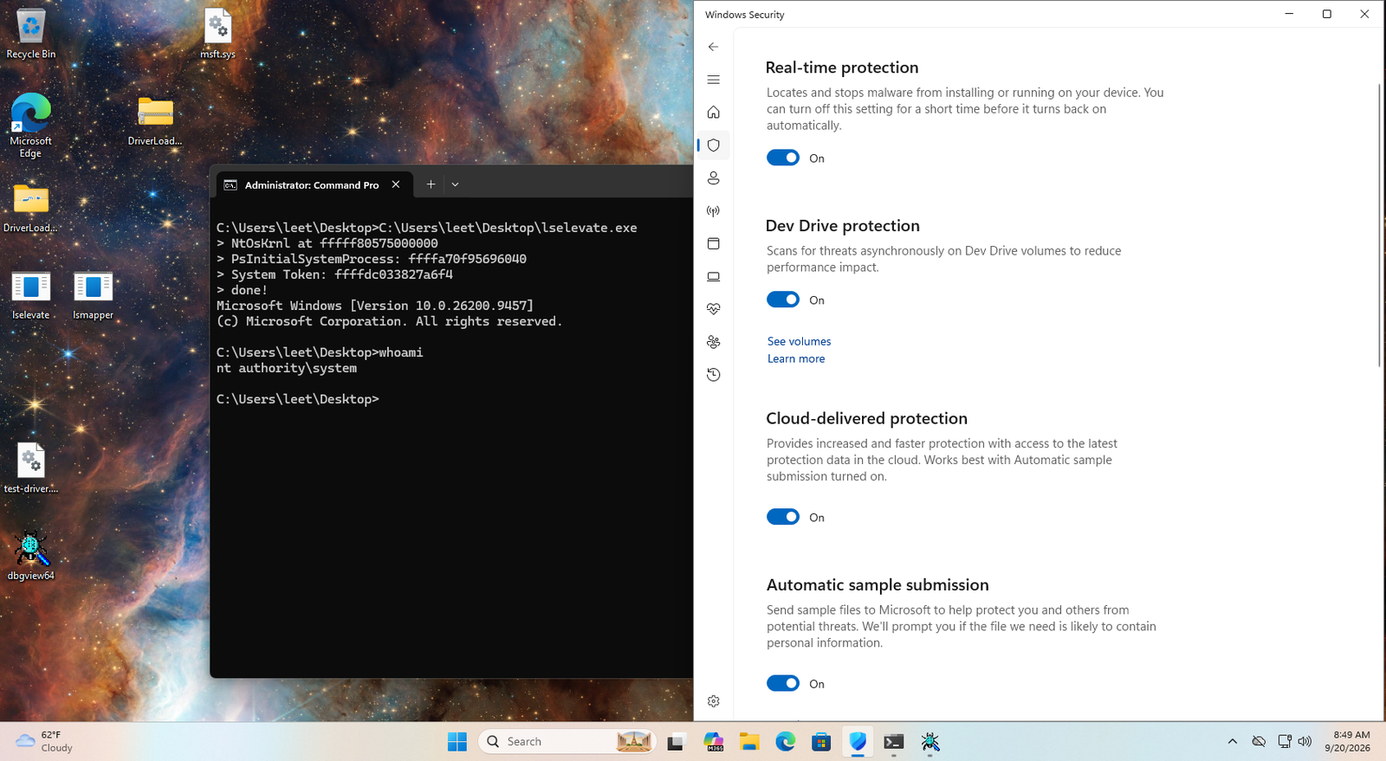This screenshot has width=1386, height=761.
Task: Go back with the Windows Security back arrow
Action: pyautogui.click(x=713, y=47)
